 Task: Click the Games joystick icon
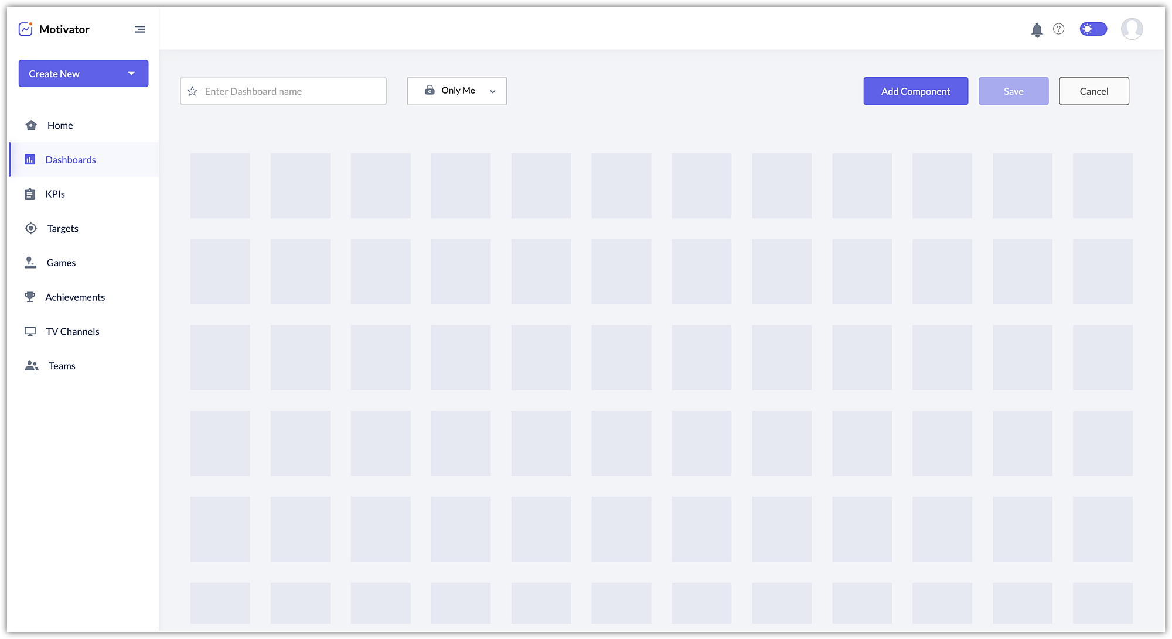click(x=30, y=263)
